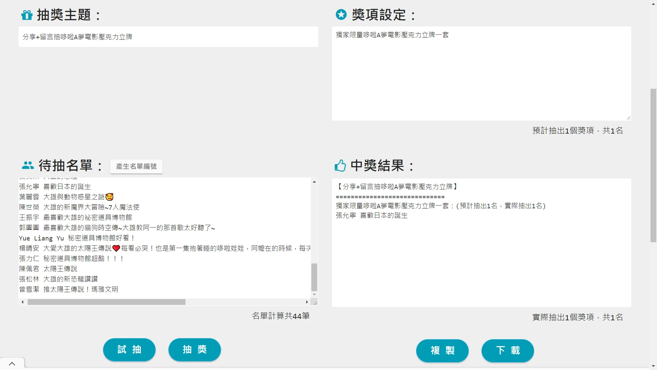Start a trial draw with 試抽

click(x=129, y=350)
